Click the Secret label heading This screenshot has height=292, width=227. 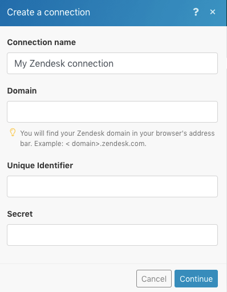pyautogui.click(x=20, y=214)
